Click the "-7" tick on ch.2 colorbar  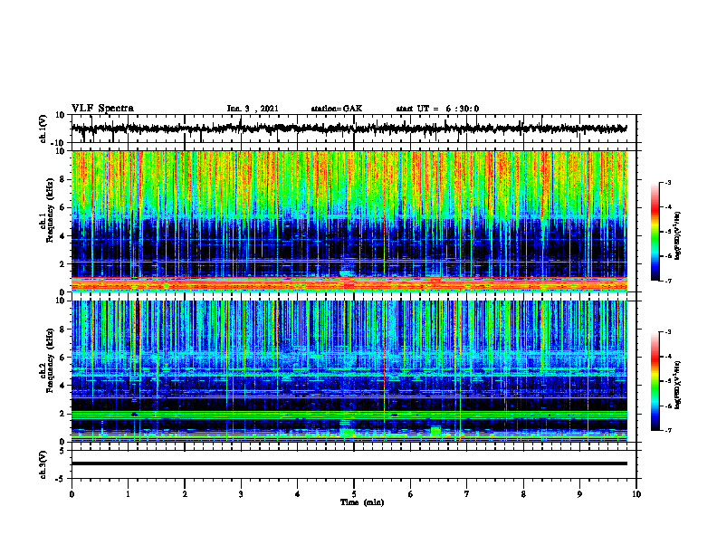click(667, 430)
